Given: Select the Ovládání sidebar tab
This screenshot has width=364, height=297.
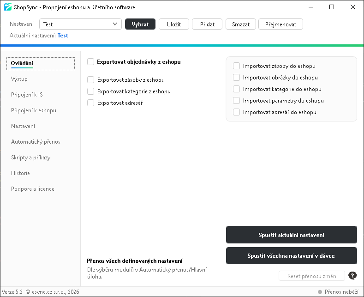Looking at the screenshot, I should click(x=41, y=63).
